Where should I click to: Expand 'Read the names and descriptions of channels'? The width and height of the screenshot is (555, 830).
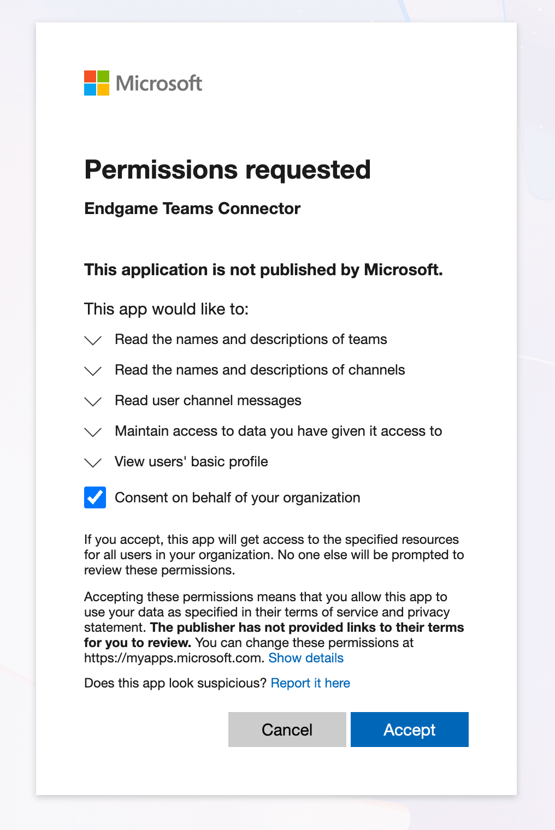pos(92,371)
